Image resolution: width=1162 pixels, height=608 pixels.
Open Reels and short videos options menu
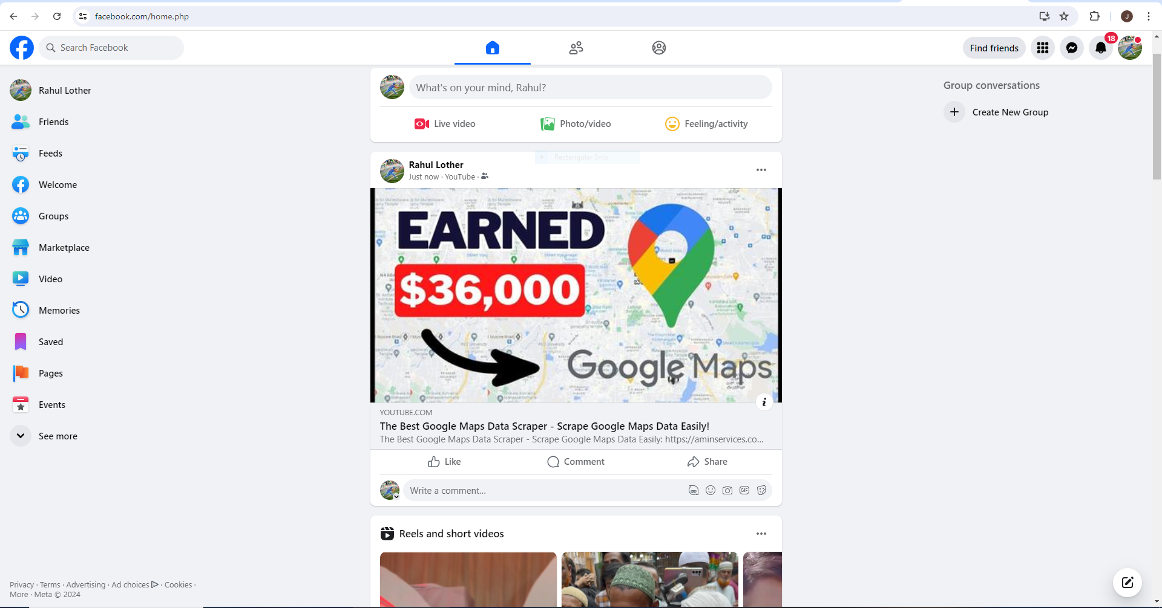click(x=761, y=534)
